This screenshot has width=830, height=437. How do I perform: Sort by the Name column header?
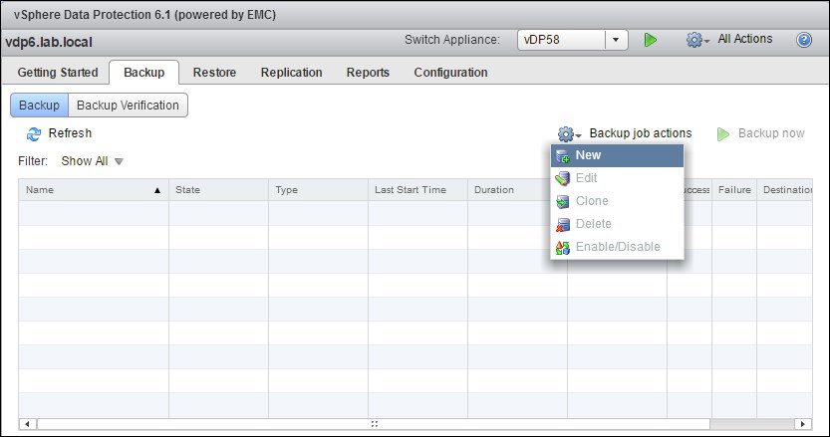tap(94, 190)
